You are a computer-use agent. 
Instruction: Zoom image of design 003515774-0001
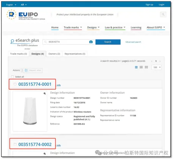point(45,93)
